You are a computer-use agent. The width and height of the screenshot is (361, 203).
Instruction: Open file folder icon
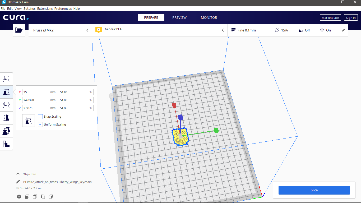(19, 30)
